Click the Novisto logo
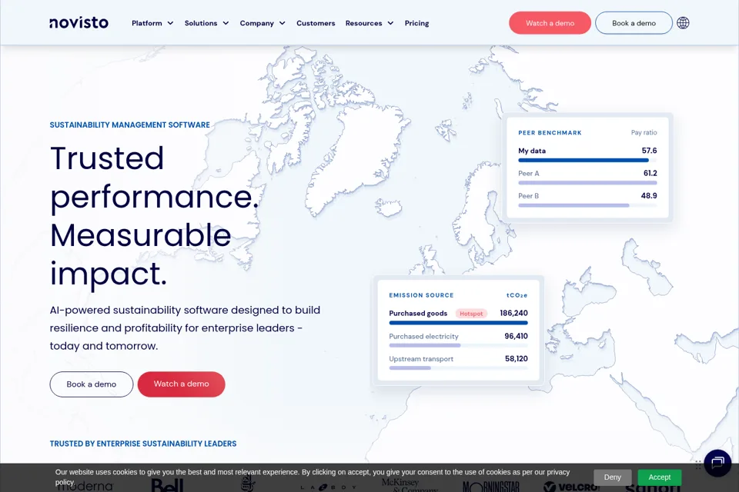The width and height of the screenshot is (739, 492). click(x=79, y=23)
